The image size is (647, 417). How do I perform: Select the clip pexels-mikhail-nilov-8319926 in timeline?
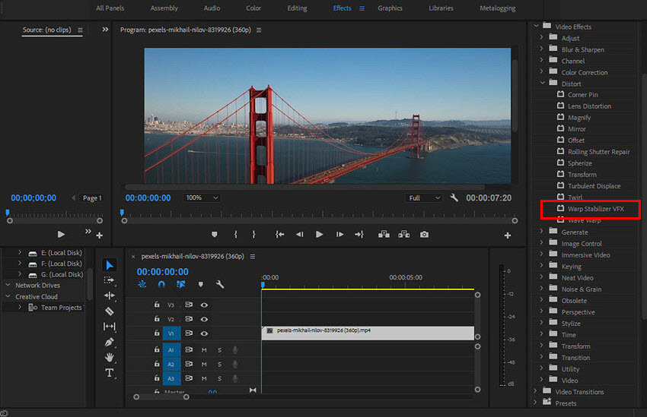368,333
